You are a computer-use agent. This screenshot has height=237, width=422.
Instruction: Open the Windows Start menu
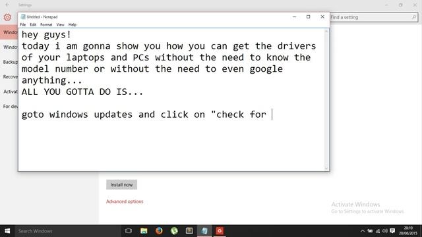[x=7, y=231]
